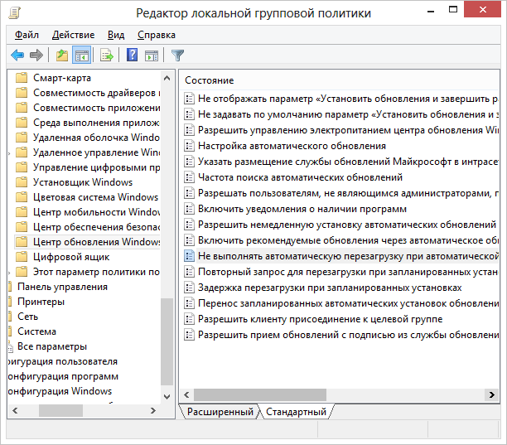Click the Filter funnel toolbar icon
This screenshot has width=507, height=445.
coord(177,56)
